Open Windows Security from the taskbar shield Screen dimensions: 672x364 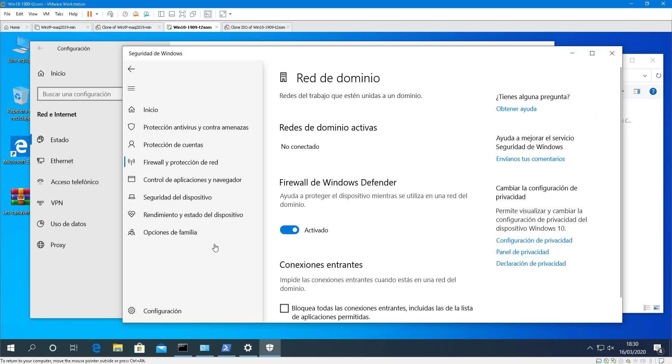[x=269, y=348]
